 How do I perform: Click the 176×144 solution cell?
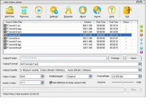pyautogui.click(x=87, y=45)
